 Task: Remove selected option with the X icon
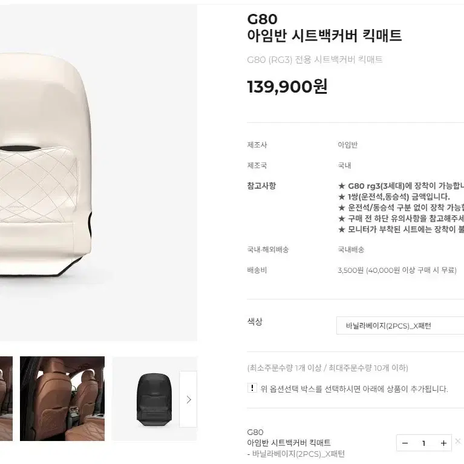click(458, 441)
